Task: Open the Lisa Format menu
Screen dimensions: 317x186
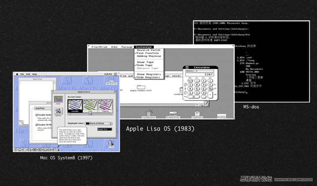Action: (127, 47)
